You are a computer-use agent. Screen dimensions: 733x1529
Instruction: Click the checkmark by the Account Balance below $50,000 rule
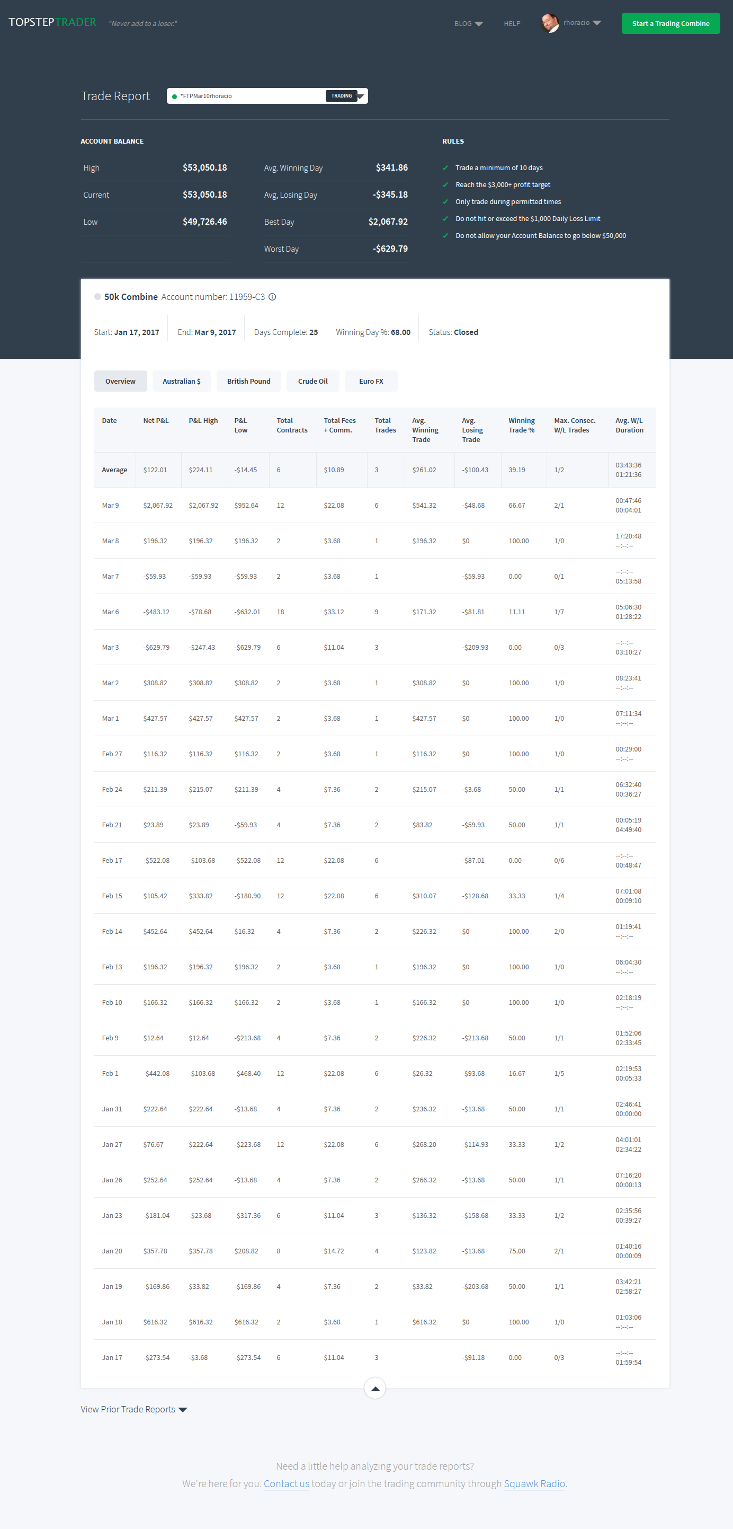tap(445, 236)
